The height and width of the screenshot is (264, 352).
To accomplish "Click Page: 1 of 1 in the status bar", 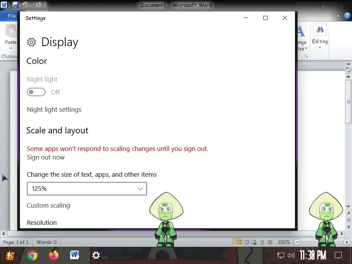I will 16,242.
